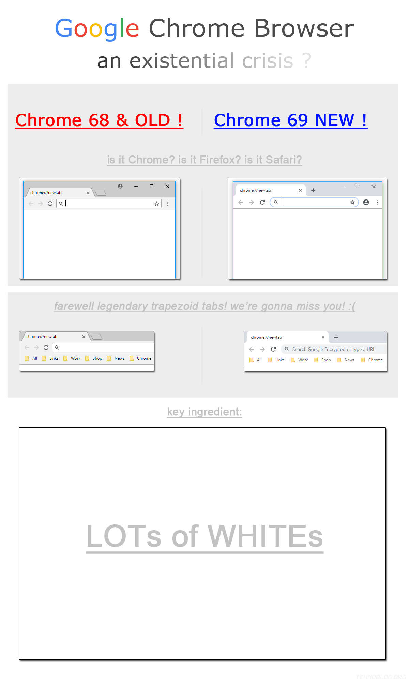Click the "Search Google Encrypted or type a URL" field
409x682 pixels.
333,349
